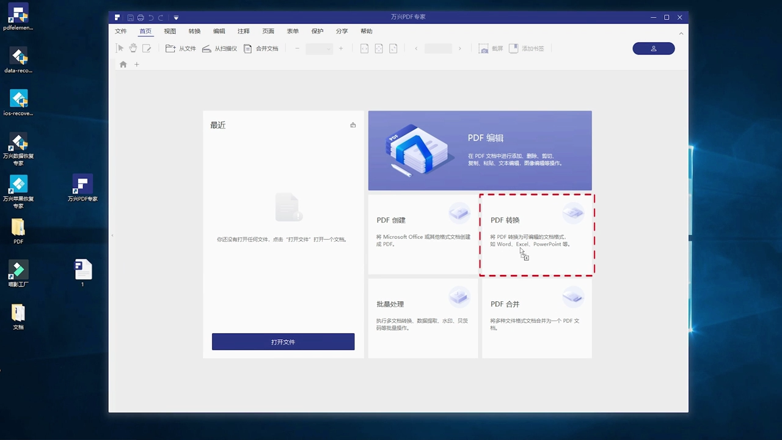
Task: Click the home tab icon
Action: [123, 64]
